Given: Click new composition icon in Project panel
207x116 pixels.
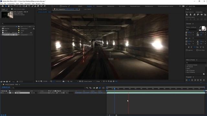Looking at the screenshot, I should click(7, 82).
